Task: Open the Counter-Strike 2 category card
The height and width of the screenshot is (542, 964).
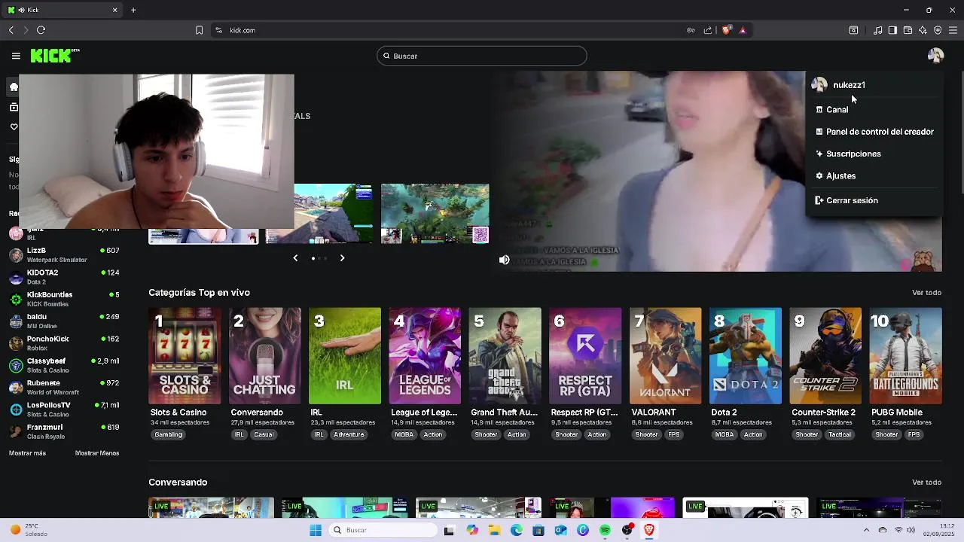Action: [x=825, y=356]
